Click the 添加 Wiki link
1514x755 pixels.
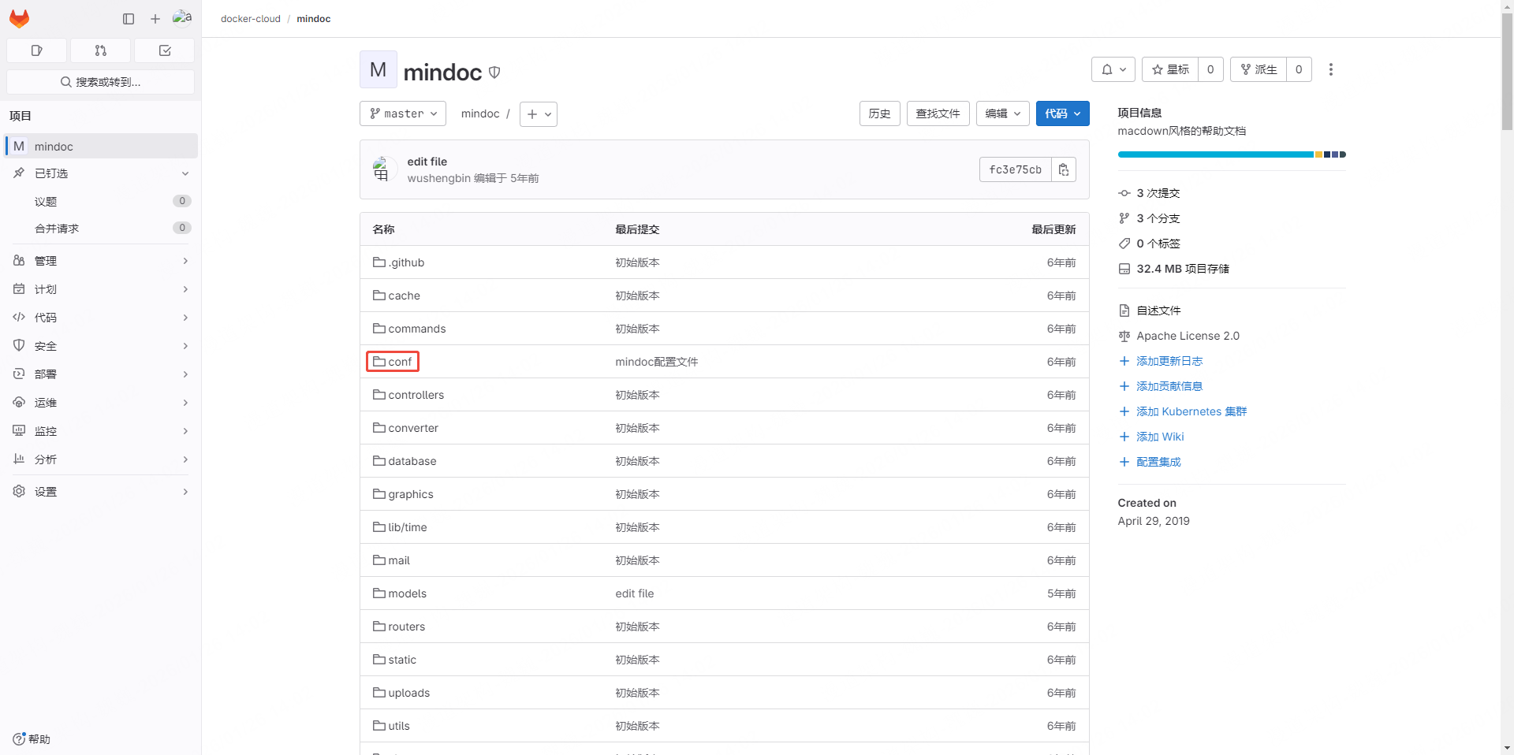[x=1160, y=437]
